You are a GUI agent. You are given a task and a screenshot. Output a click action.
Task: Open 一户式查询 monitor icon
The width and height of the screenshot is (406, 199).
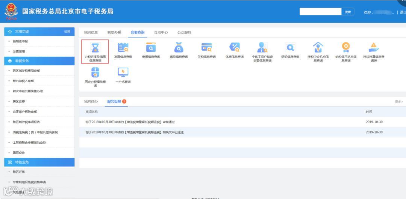123,72
